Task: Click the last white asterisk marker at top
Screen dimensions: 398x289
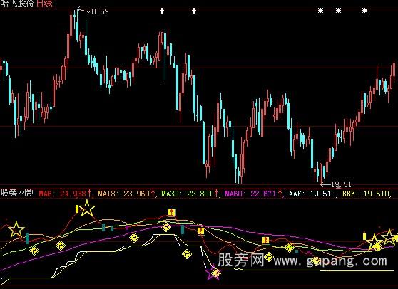Action: pos(364,11)
